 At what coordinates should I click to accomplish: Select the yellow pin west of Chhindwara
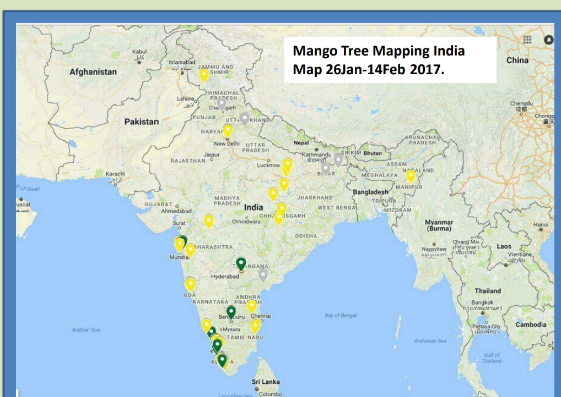tap(209, 222)
